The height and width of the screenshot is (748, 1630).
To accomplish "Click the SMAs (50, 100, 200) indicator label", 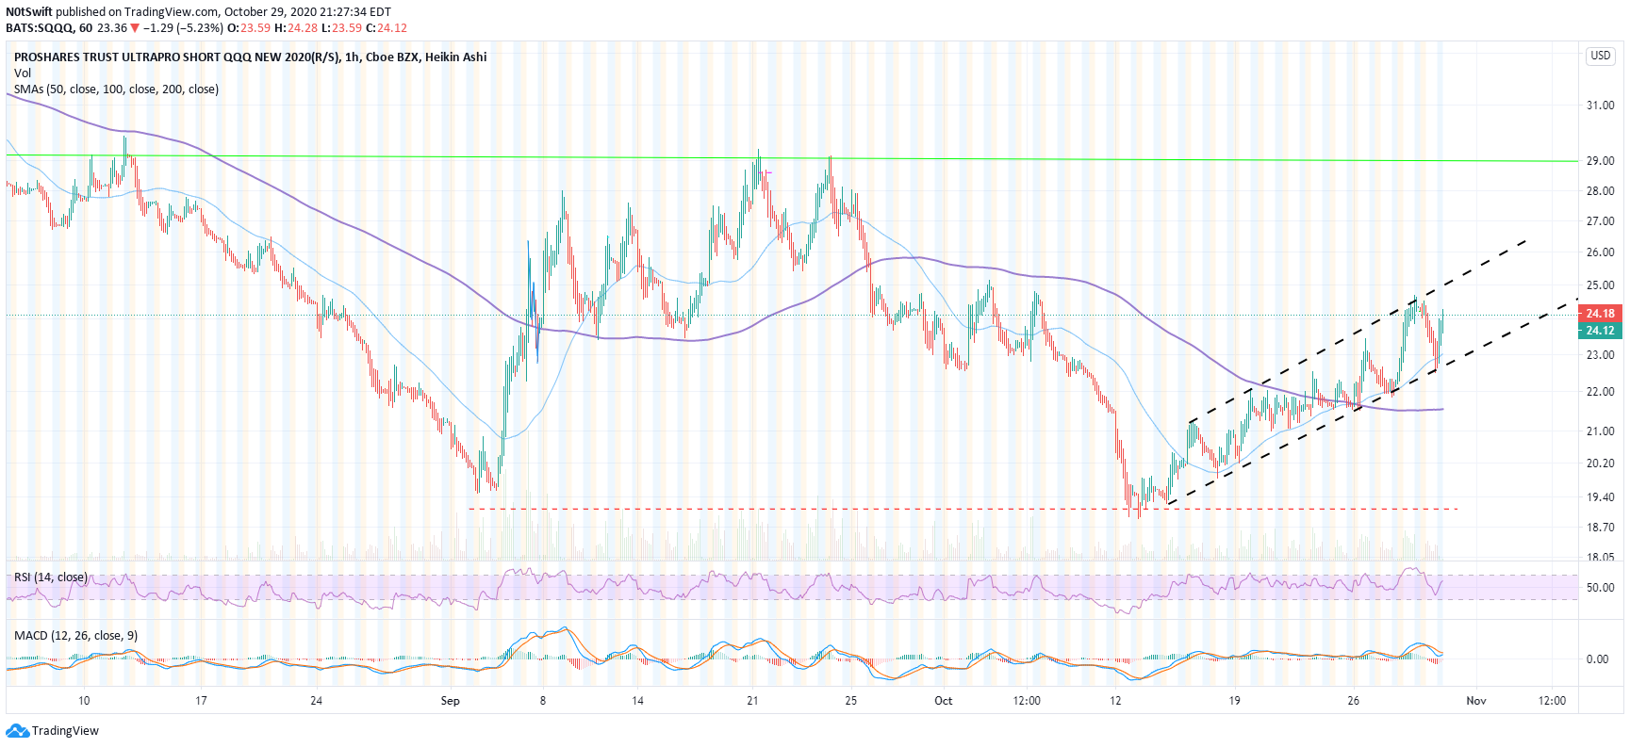I will tap(116, 89).
